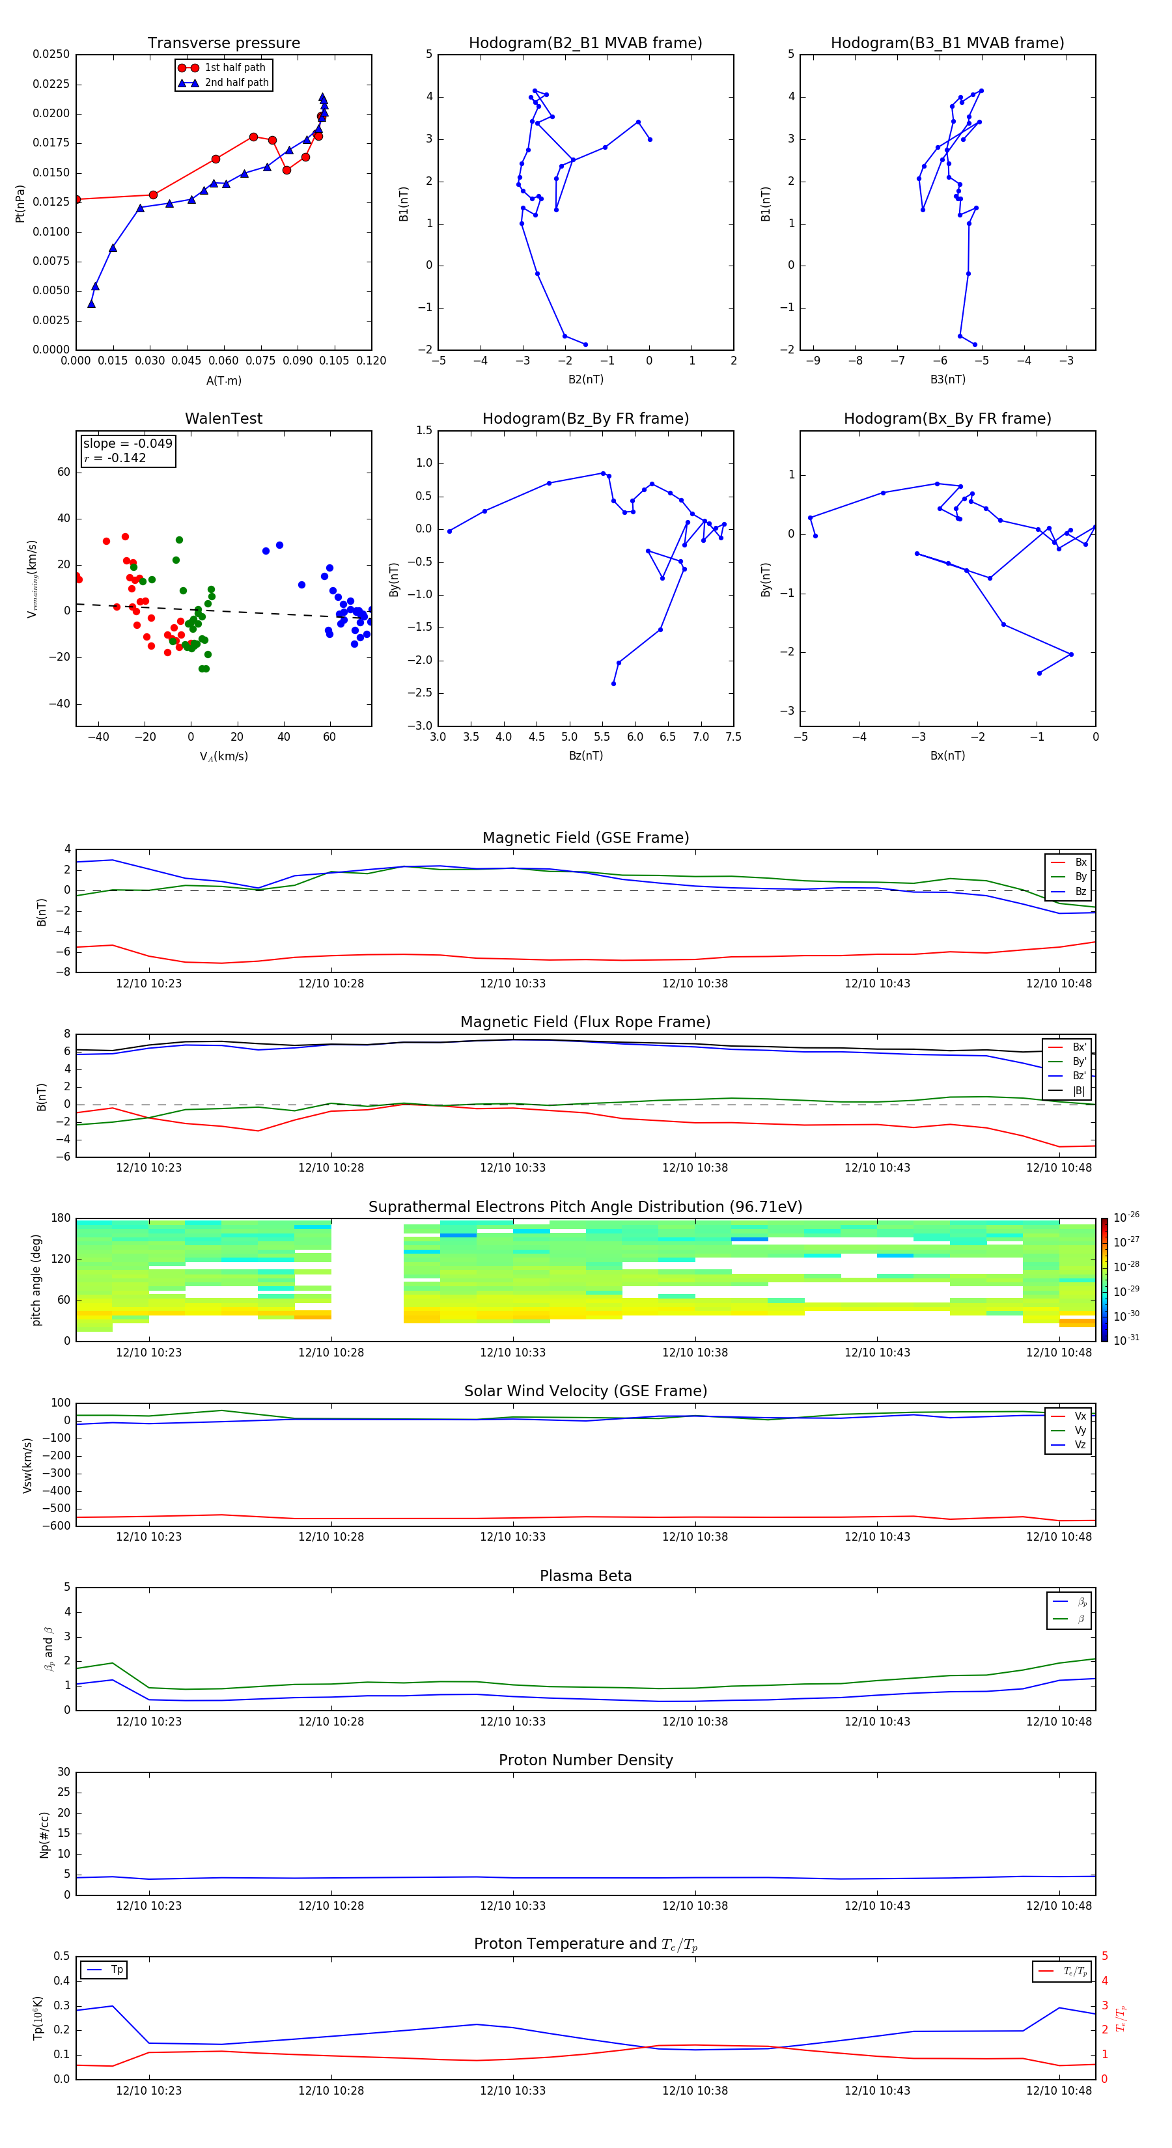Image resolution: width=1172 pixels, height=2148 pixels.
Task: Click the 'Proton Temperature and Te/Tp' title
Action: coord(585,1944)
